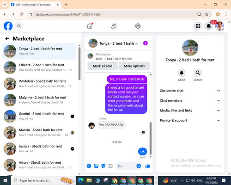Open conversation info purple icon
Viewport: 231px width, 185px height.
(x=146, y=43)
